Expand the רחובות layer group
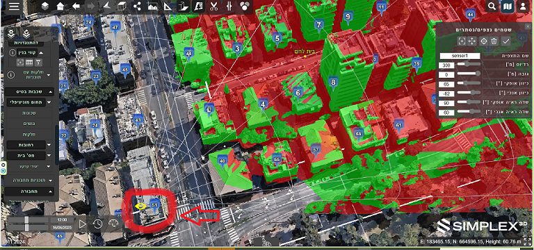This screenshot has height=250, width=534. [x=49, y=145]
